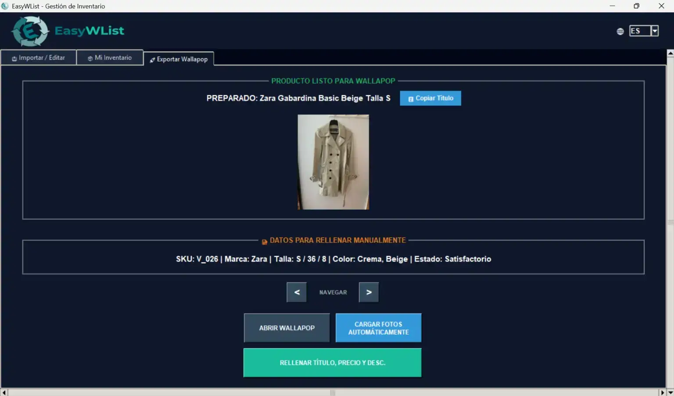Screen dimensions: 674x396
Task: Click the EasyWList icon in the title bar
Action: [x=5, y=6]
